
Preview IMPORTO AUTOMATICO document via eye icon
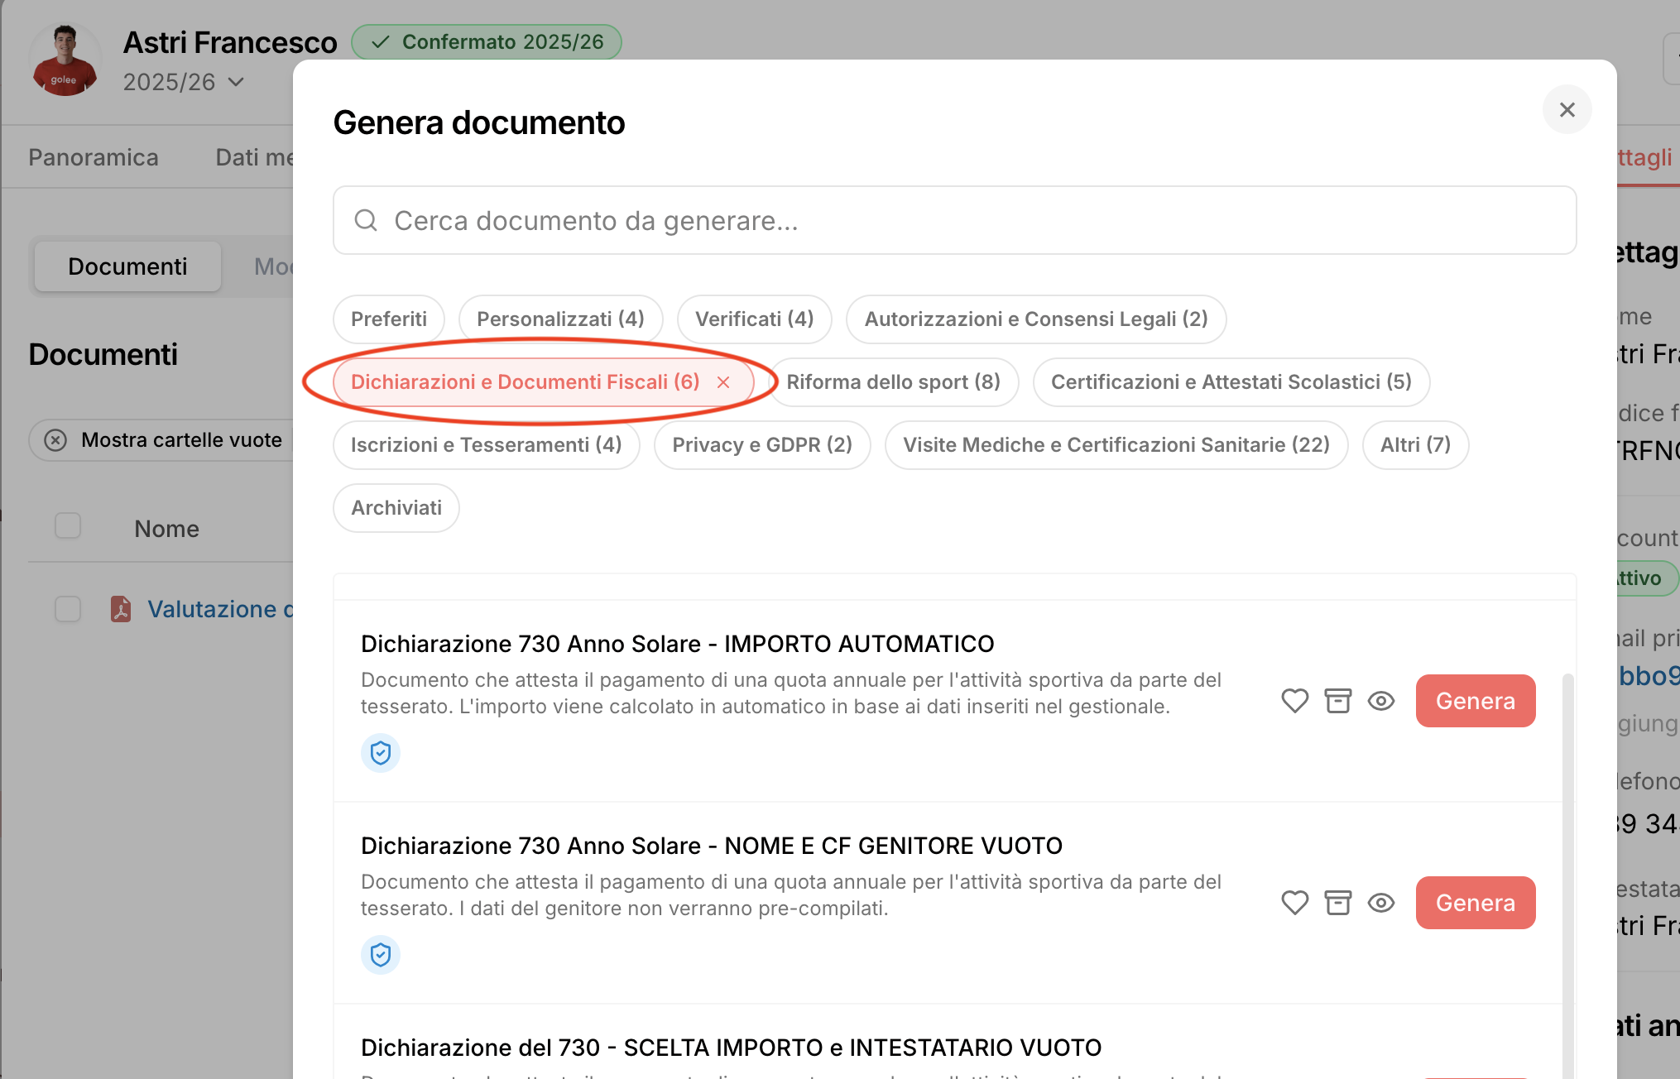click(x=1380, y=701)
